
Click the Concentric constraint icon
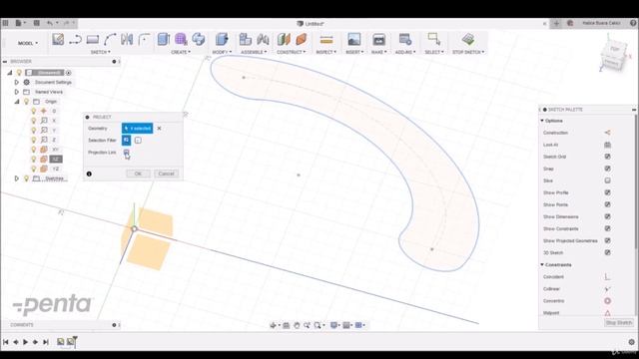pos(607,301)
